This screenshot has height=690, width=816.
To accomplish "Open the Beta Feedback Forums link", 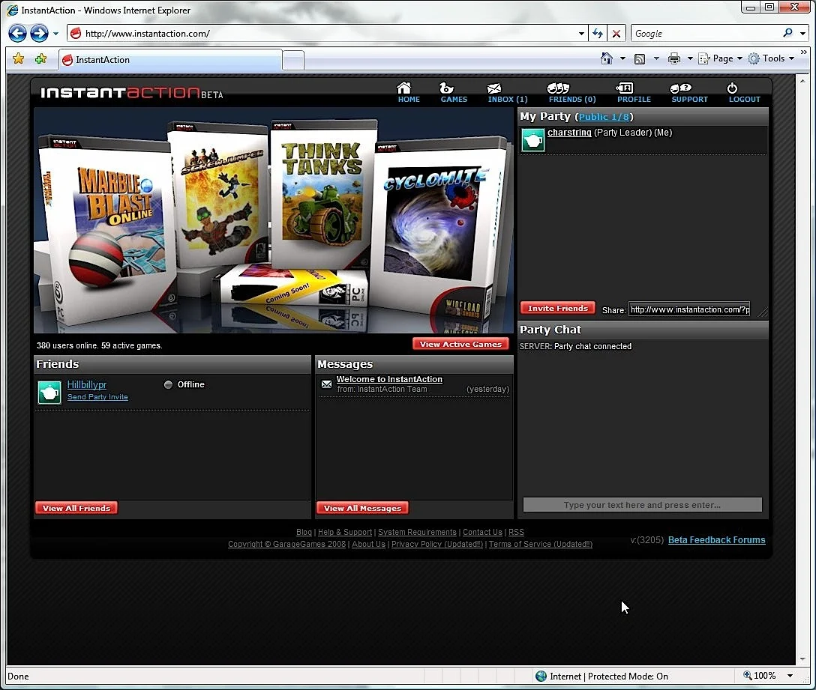I will click(716, 539).
